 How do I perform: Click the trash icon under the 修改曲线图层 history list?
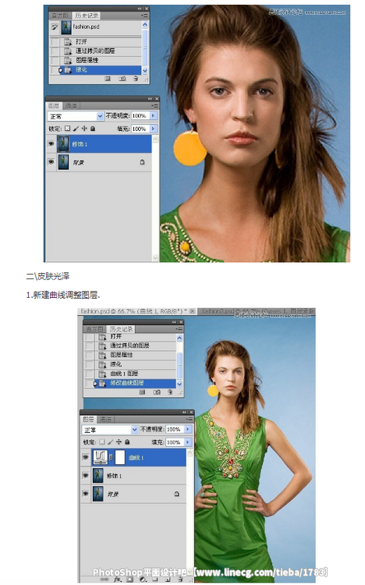pyautogui.click(x=170, y=392)
